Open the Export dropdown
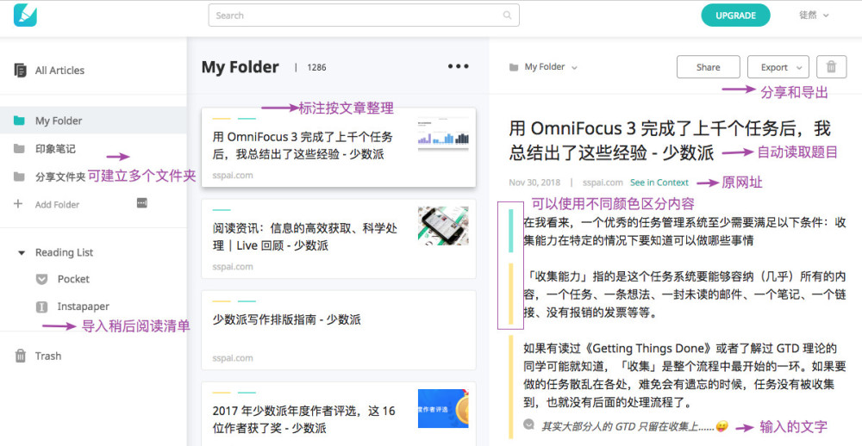 778,67
